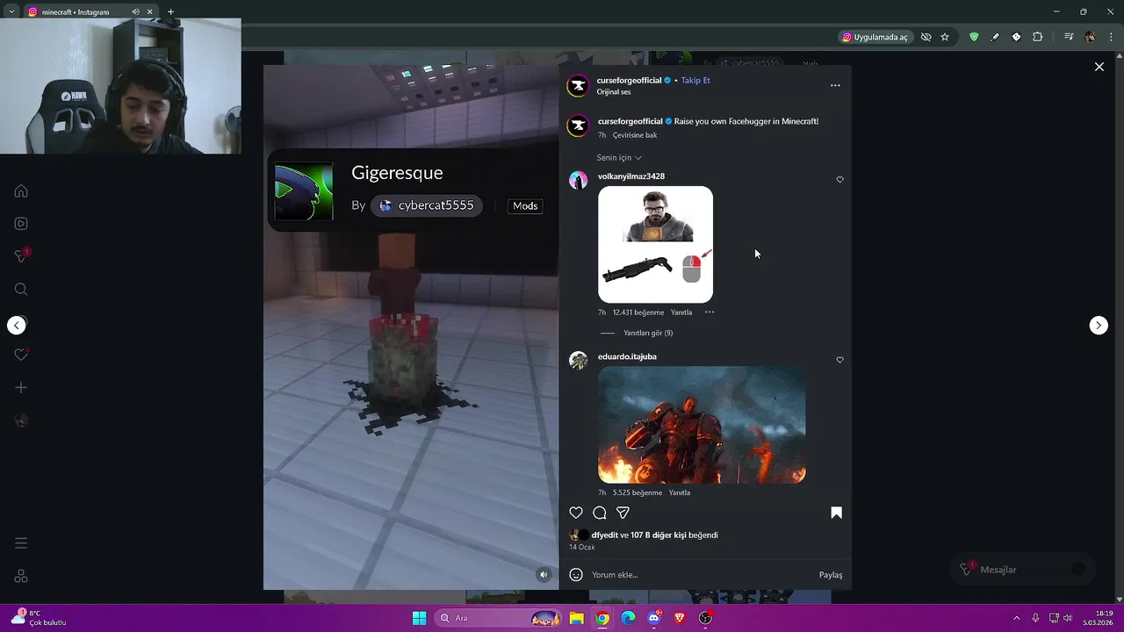Screen dimensions: 1124x632
Task: Mute the video with the speaker button
Action: pyautogui.click(x=544, y=575)
